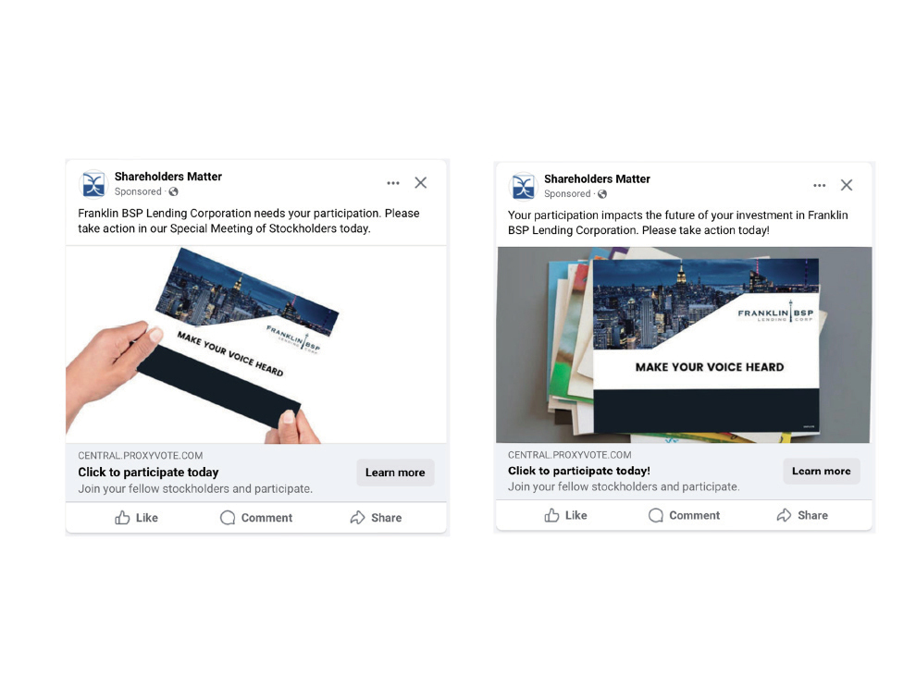The height and width of the screenshot is (688, 916).
Task: Like the left sponsored post
Action: click(136, 518)
